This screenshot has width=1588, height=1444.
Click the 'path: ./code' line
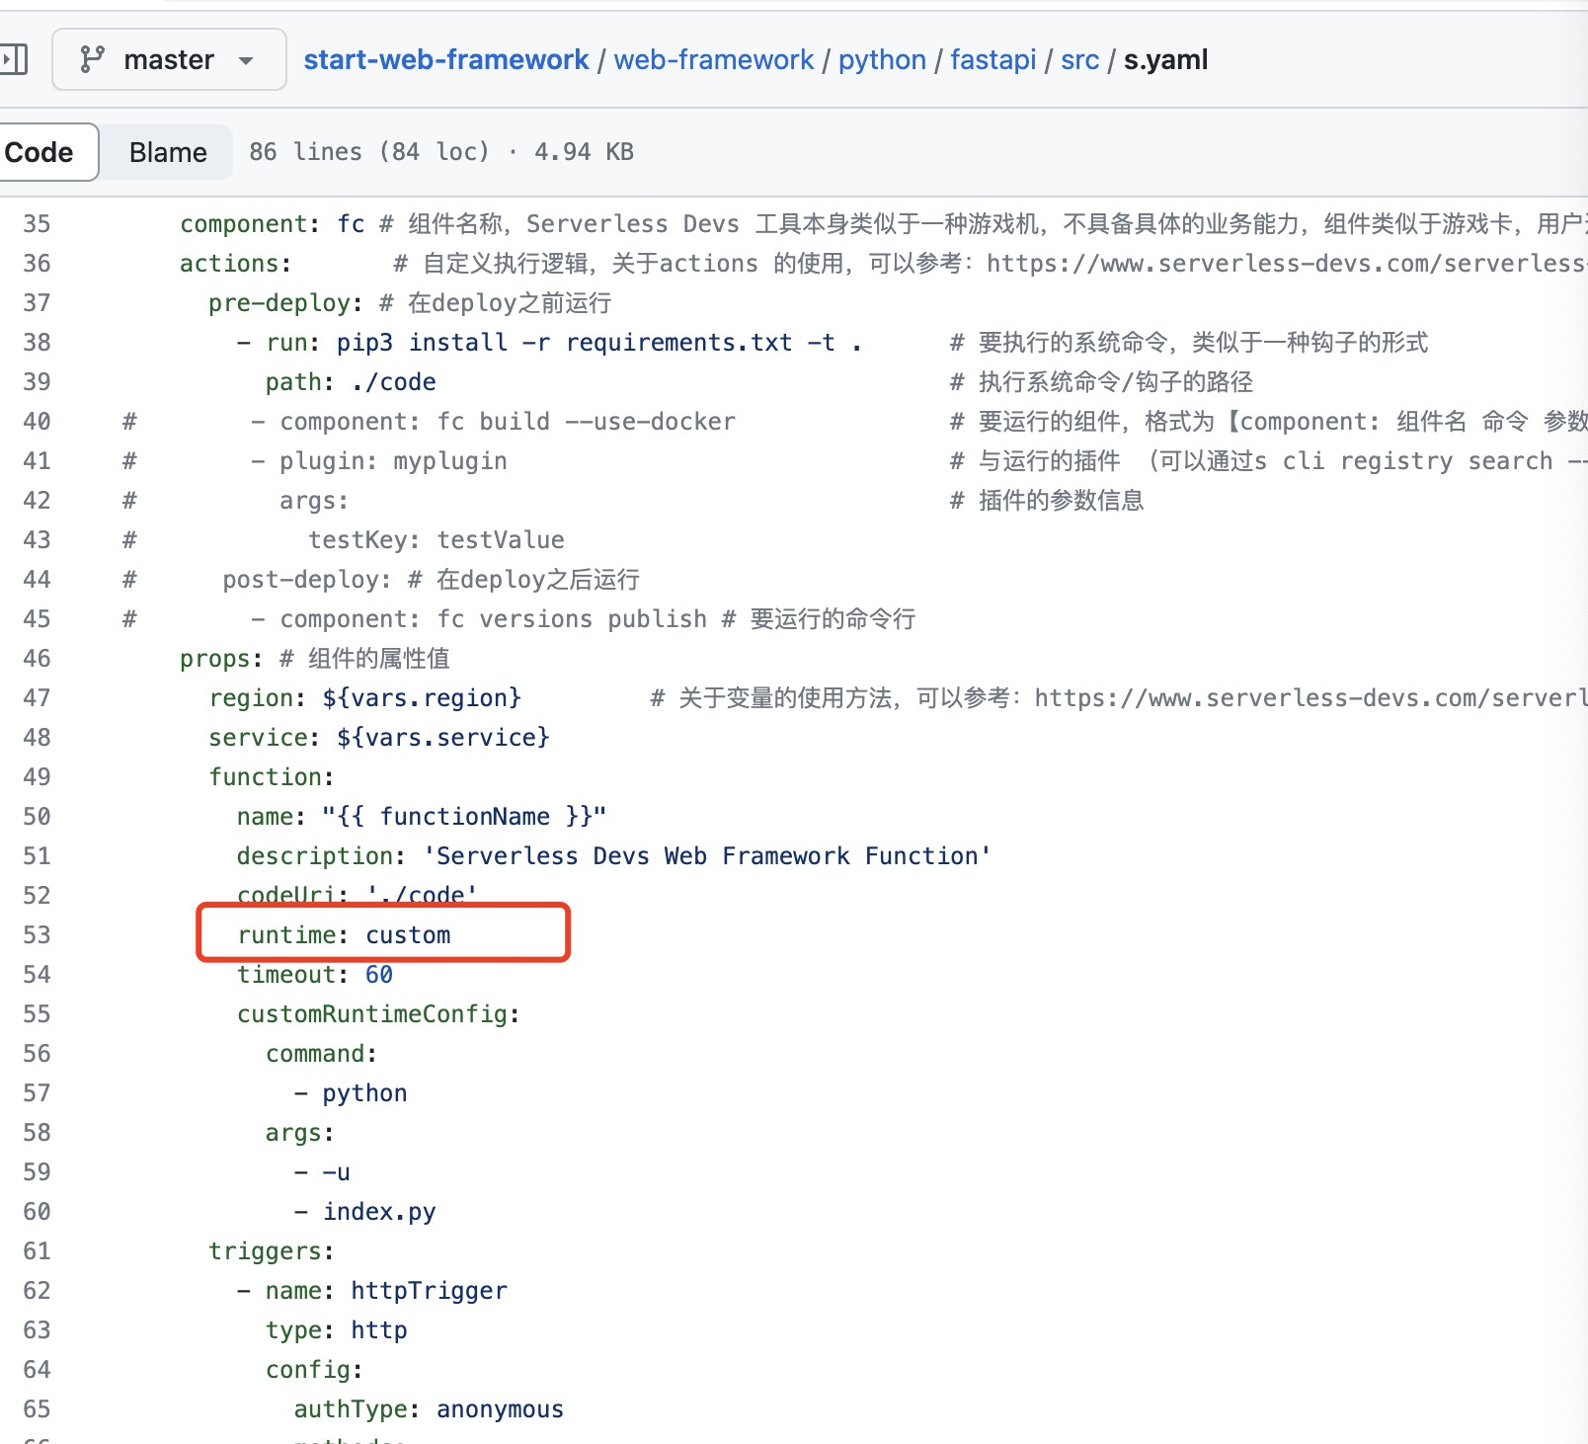(x=351, y=382)
